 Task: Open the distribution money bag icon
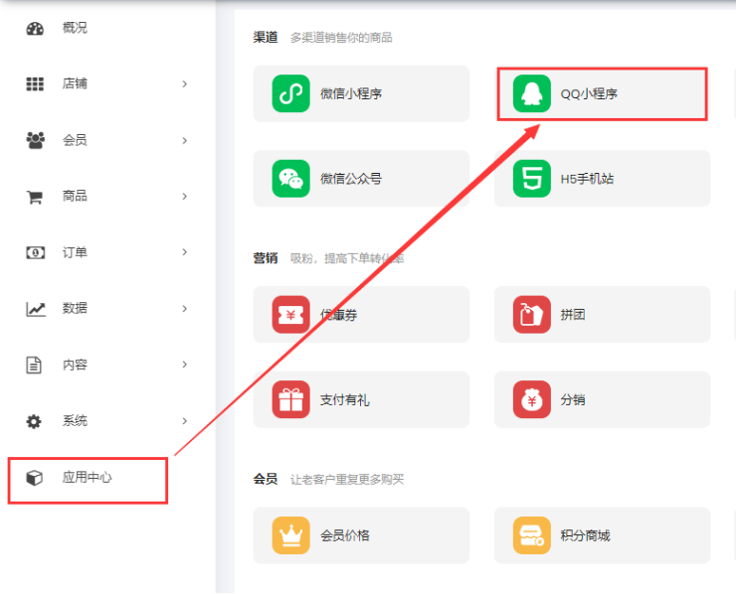[x=532, y=399]
